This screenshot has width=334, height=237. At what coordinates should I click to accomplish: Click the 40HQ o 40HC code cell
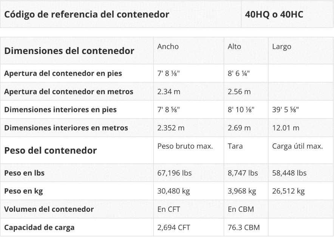274,15
